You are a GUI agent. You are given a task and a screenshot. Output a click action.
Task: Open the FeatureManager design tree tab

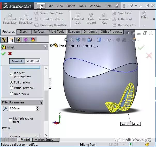[4, 40]
